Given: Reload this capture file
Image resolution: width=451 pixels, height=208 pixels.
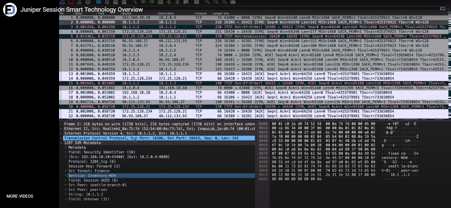Looking at the screenshot, I should pyautogui.click(x=123, y=2).
